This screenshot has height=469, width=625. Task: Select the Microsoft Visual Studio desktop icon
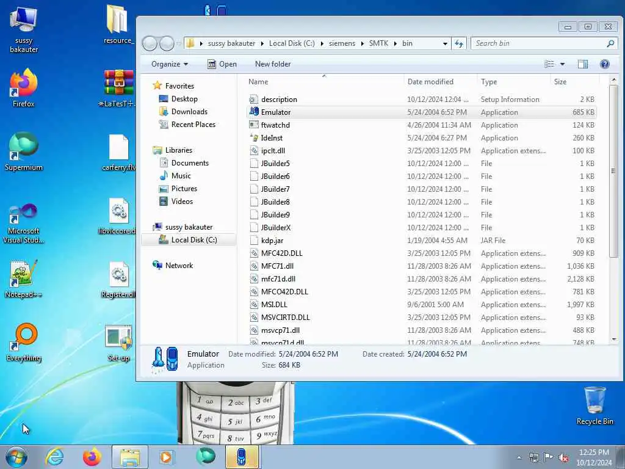[x=24, y=224]
